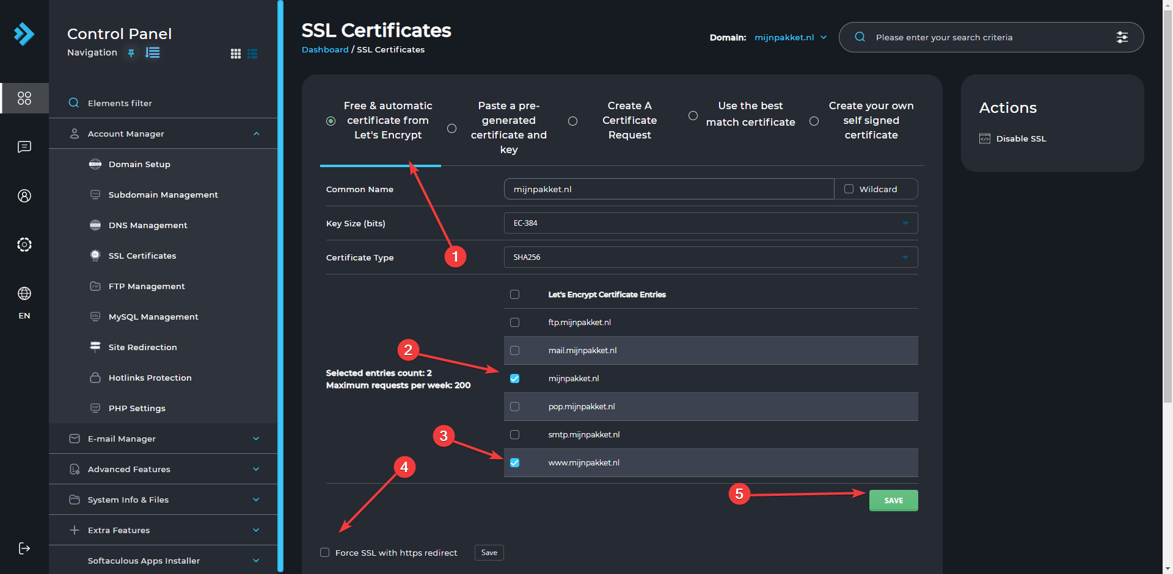Open the settings gear icon in left rail
This screenshot has width=1173, height=574.
click(x=24, y=245)
